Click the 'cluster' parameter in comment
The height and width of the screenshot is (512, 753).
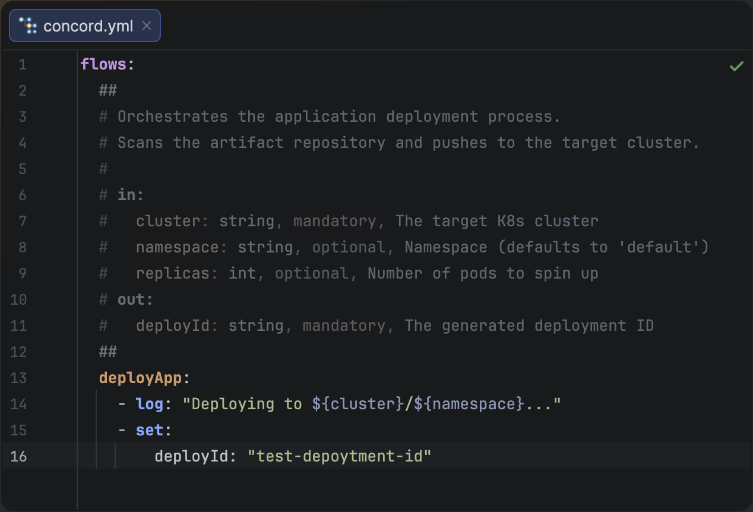(168, 221)
